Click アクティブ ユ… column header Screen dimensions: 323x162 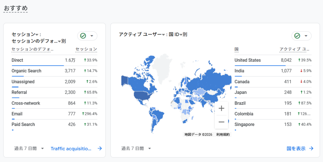[294, 49]
